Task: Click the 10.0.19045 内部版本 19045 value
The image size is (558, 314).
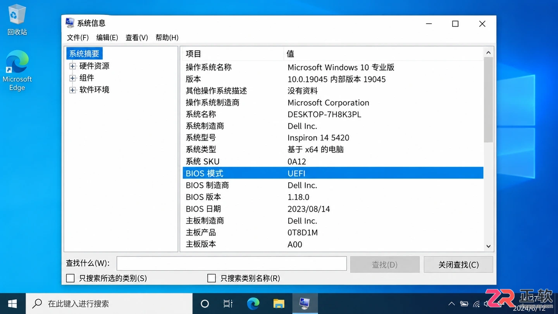Action: tap(336, 79)
